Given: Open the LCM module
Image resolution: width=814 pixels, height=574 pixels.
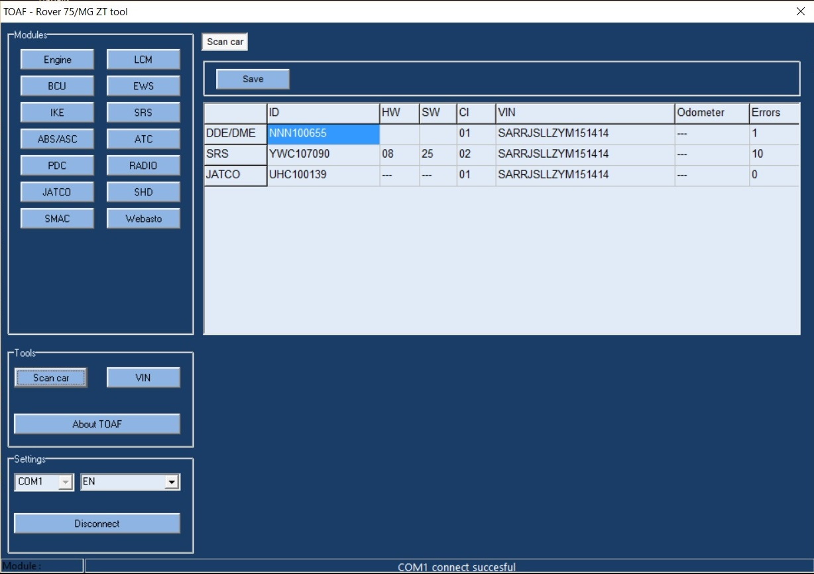Looking at the screenshot, I should coord(143,60).
